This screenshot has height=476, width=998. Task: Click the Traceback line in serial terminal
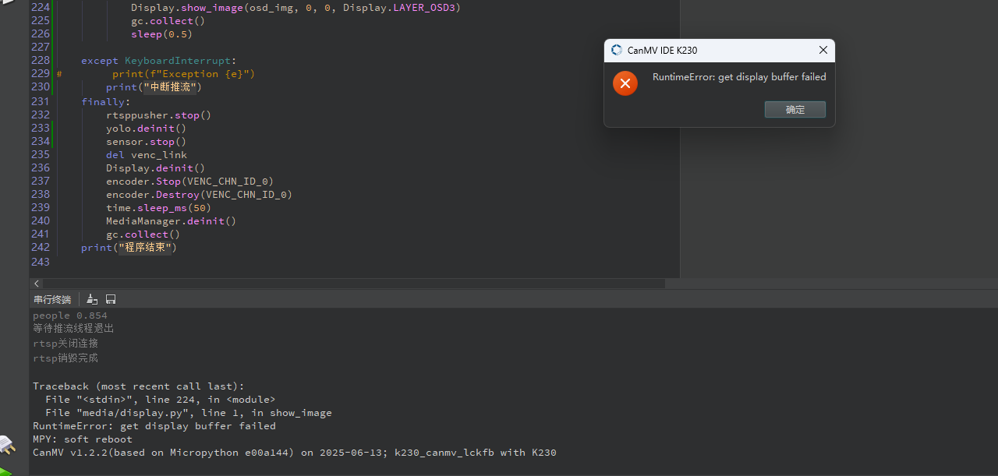click(x=138, y=386)
